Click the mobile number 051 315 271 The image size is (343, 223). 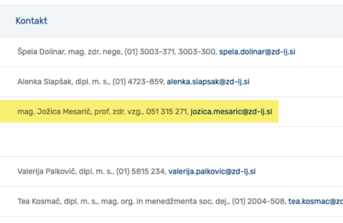167,112
